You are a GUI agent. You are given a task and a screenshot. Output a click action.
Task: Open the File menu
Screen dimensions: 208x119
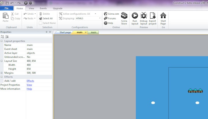point(6,8)
